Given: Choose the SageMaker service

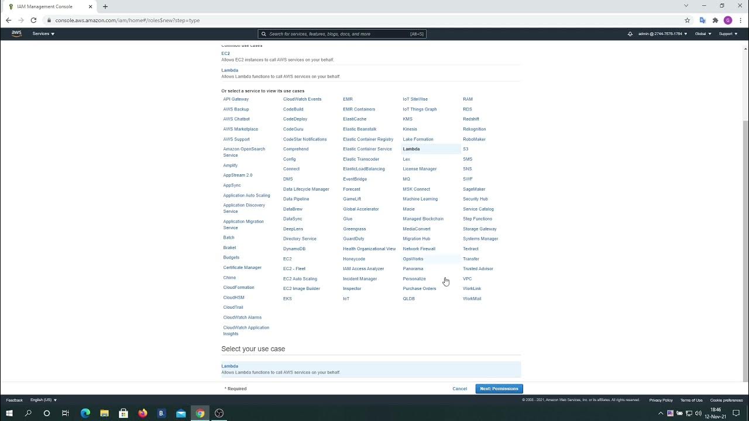Looking at the screenshot, I should click(x=474, y=189).
